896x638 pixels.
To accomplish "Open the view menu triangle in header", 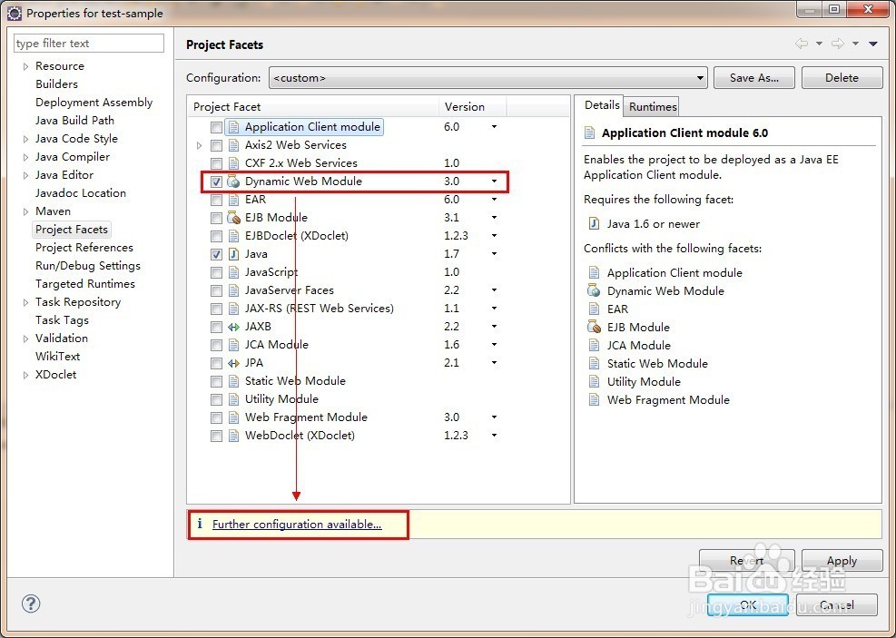I will (873, 44).
